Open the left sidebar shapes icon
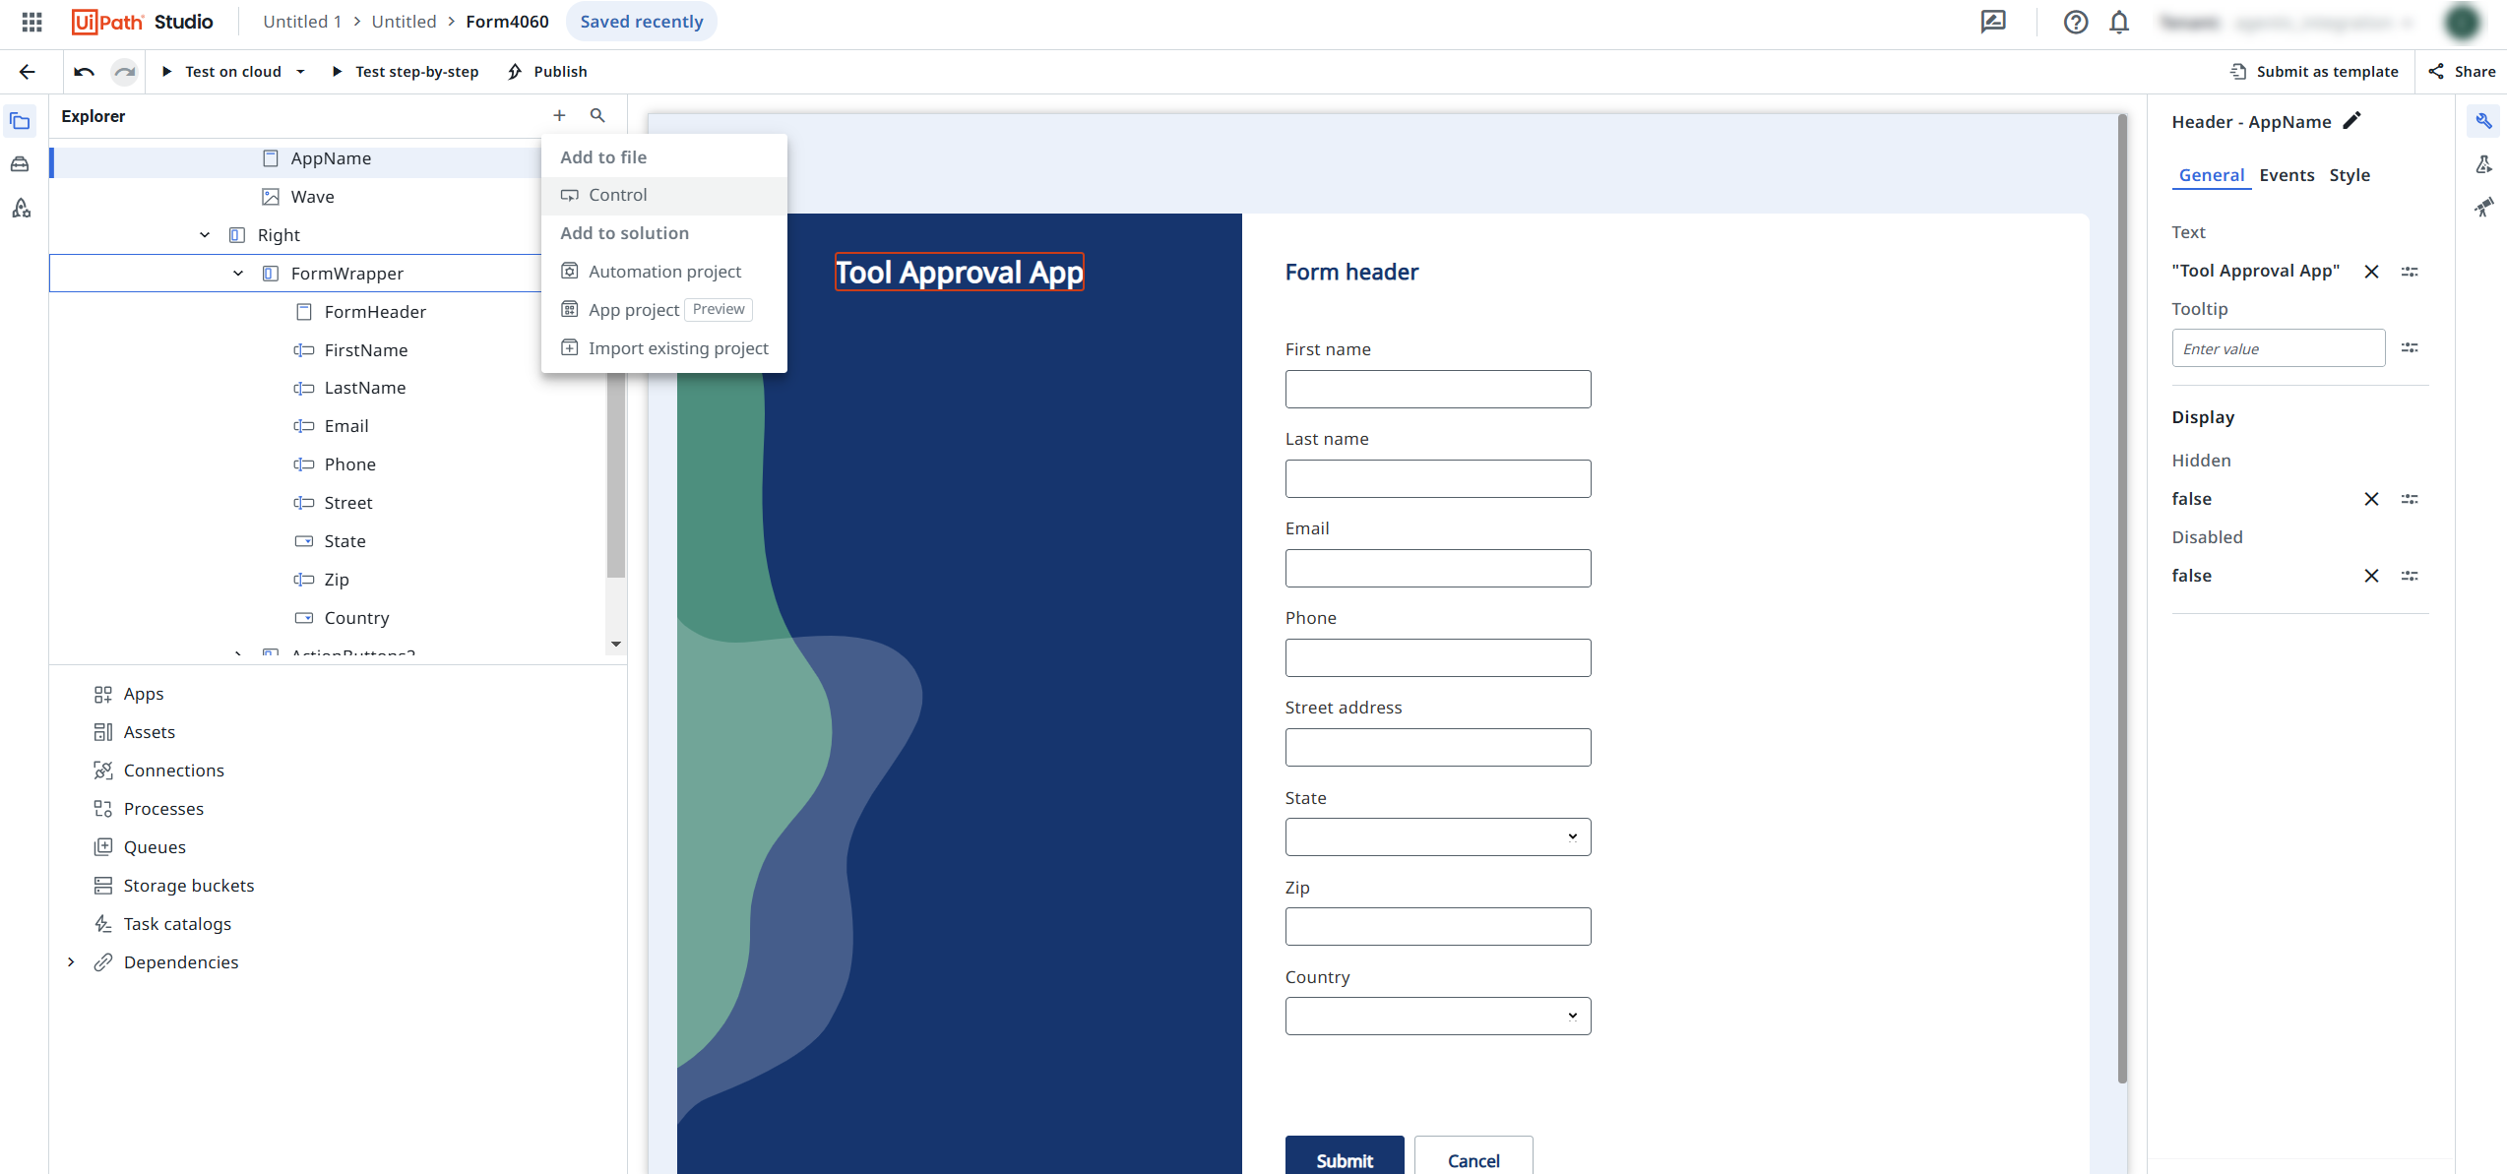The image size is (2507, 1174). pyautogui.click(x=21, y=209)
